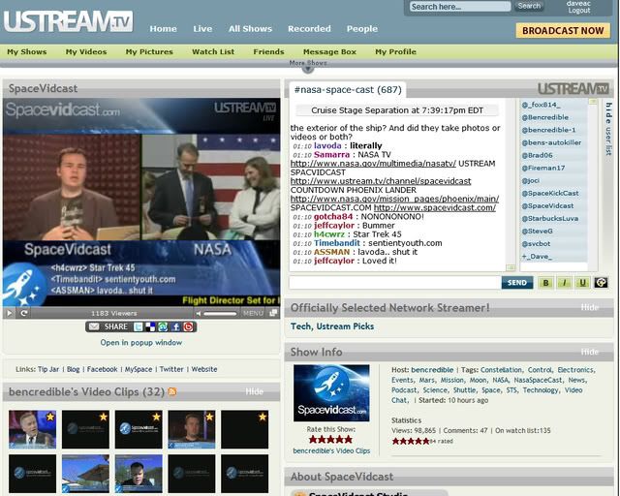Pop out the video player window icon
The height and width of the screenshot is (496, 620).
click(x=273, y=313)
